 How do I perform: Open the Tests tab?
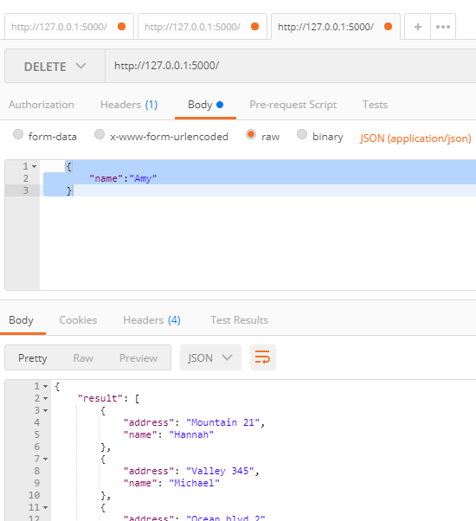tap(375, 105)
